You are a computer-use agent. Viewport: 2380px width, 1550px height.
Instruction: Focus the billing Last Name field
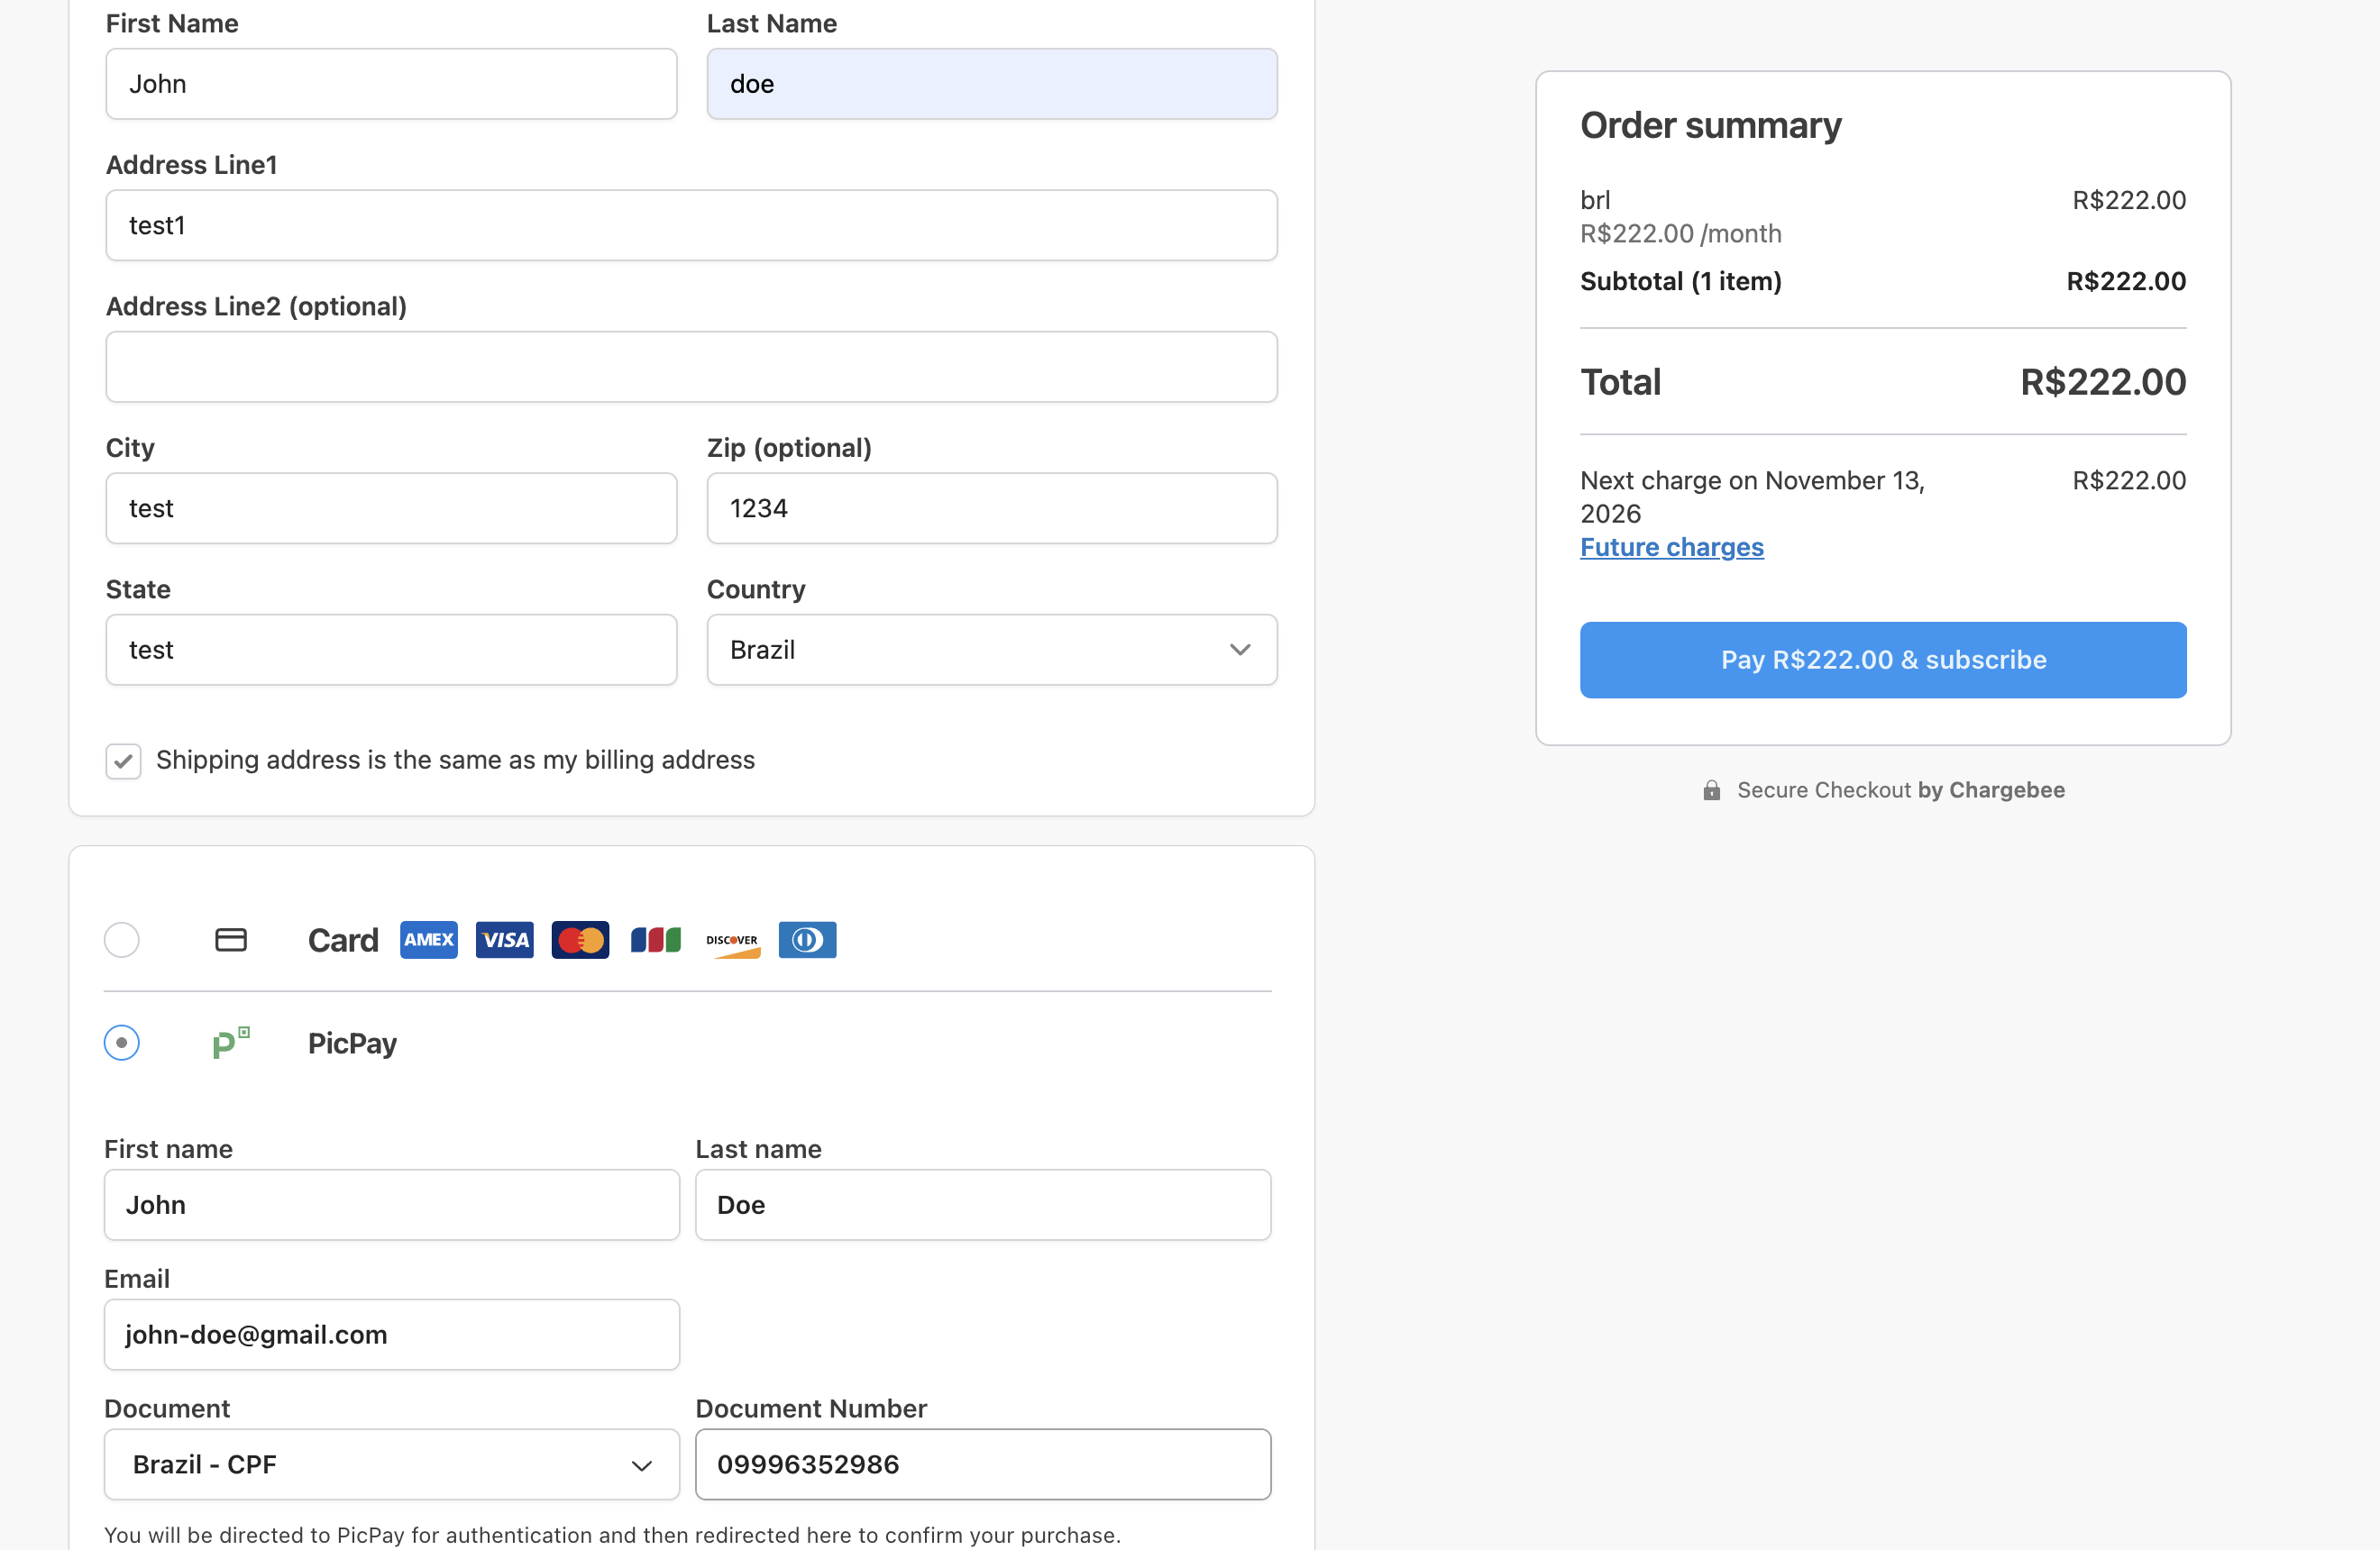click(x=992, y=84)
